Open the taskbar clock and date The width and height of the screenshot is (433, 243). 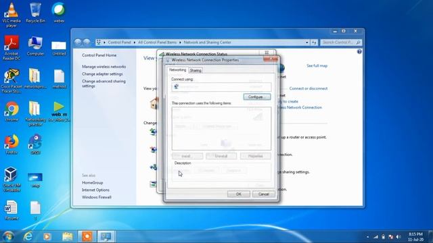(415, 237)
